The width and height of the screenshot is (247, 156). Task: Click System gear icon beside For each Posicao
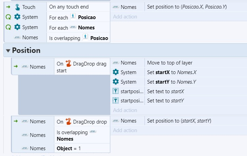[x=17, y=17]
